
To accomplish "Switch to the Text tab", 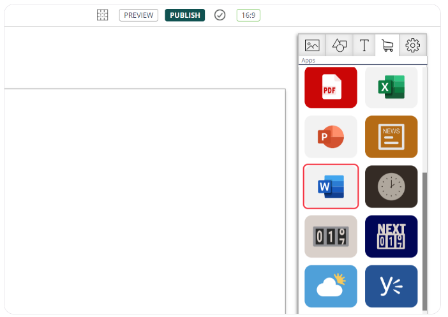I will coord(364,45).
